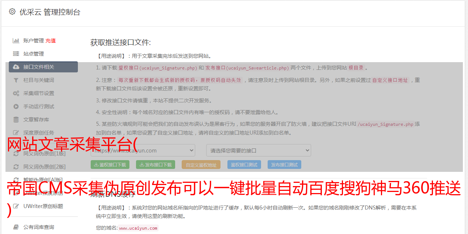Click the book icon for 公有词库查询
This screenshot has width=468, height=234.
(x=16, y=227)
